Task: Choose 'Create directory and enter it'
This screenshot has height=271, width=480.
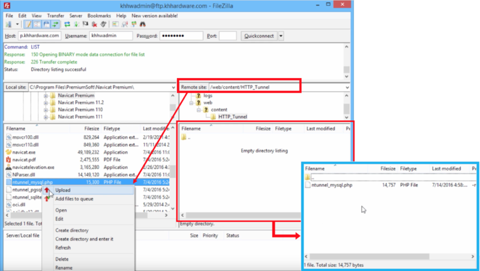Action: tap(88, 239)
